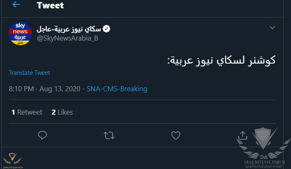
Task: Click the Translate Tweet link
Action: pos(30,73)
